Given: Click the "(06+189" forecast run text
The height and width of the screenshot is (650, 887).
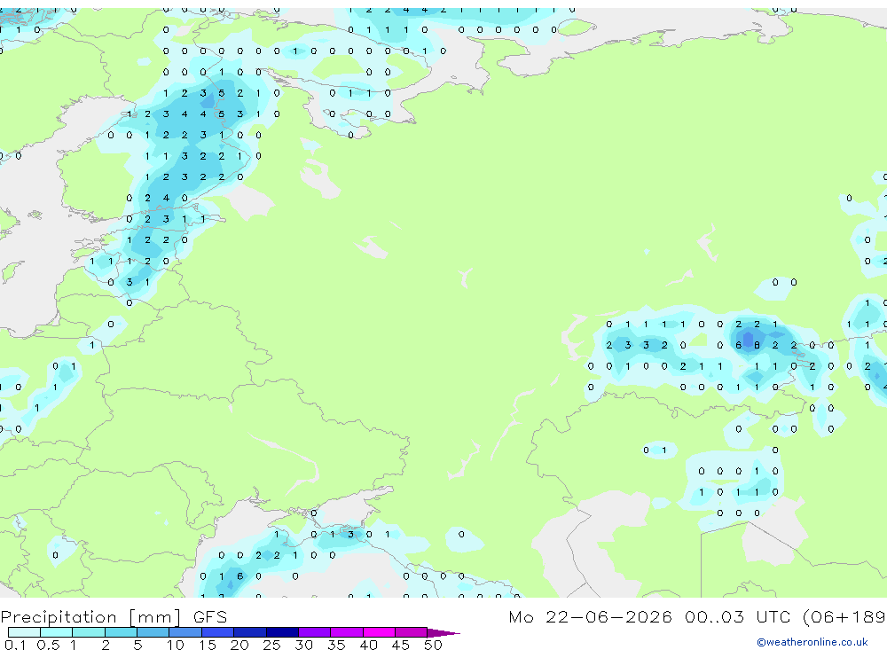Looking at the screenshot, I should (844, 616).
